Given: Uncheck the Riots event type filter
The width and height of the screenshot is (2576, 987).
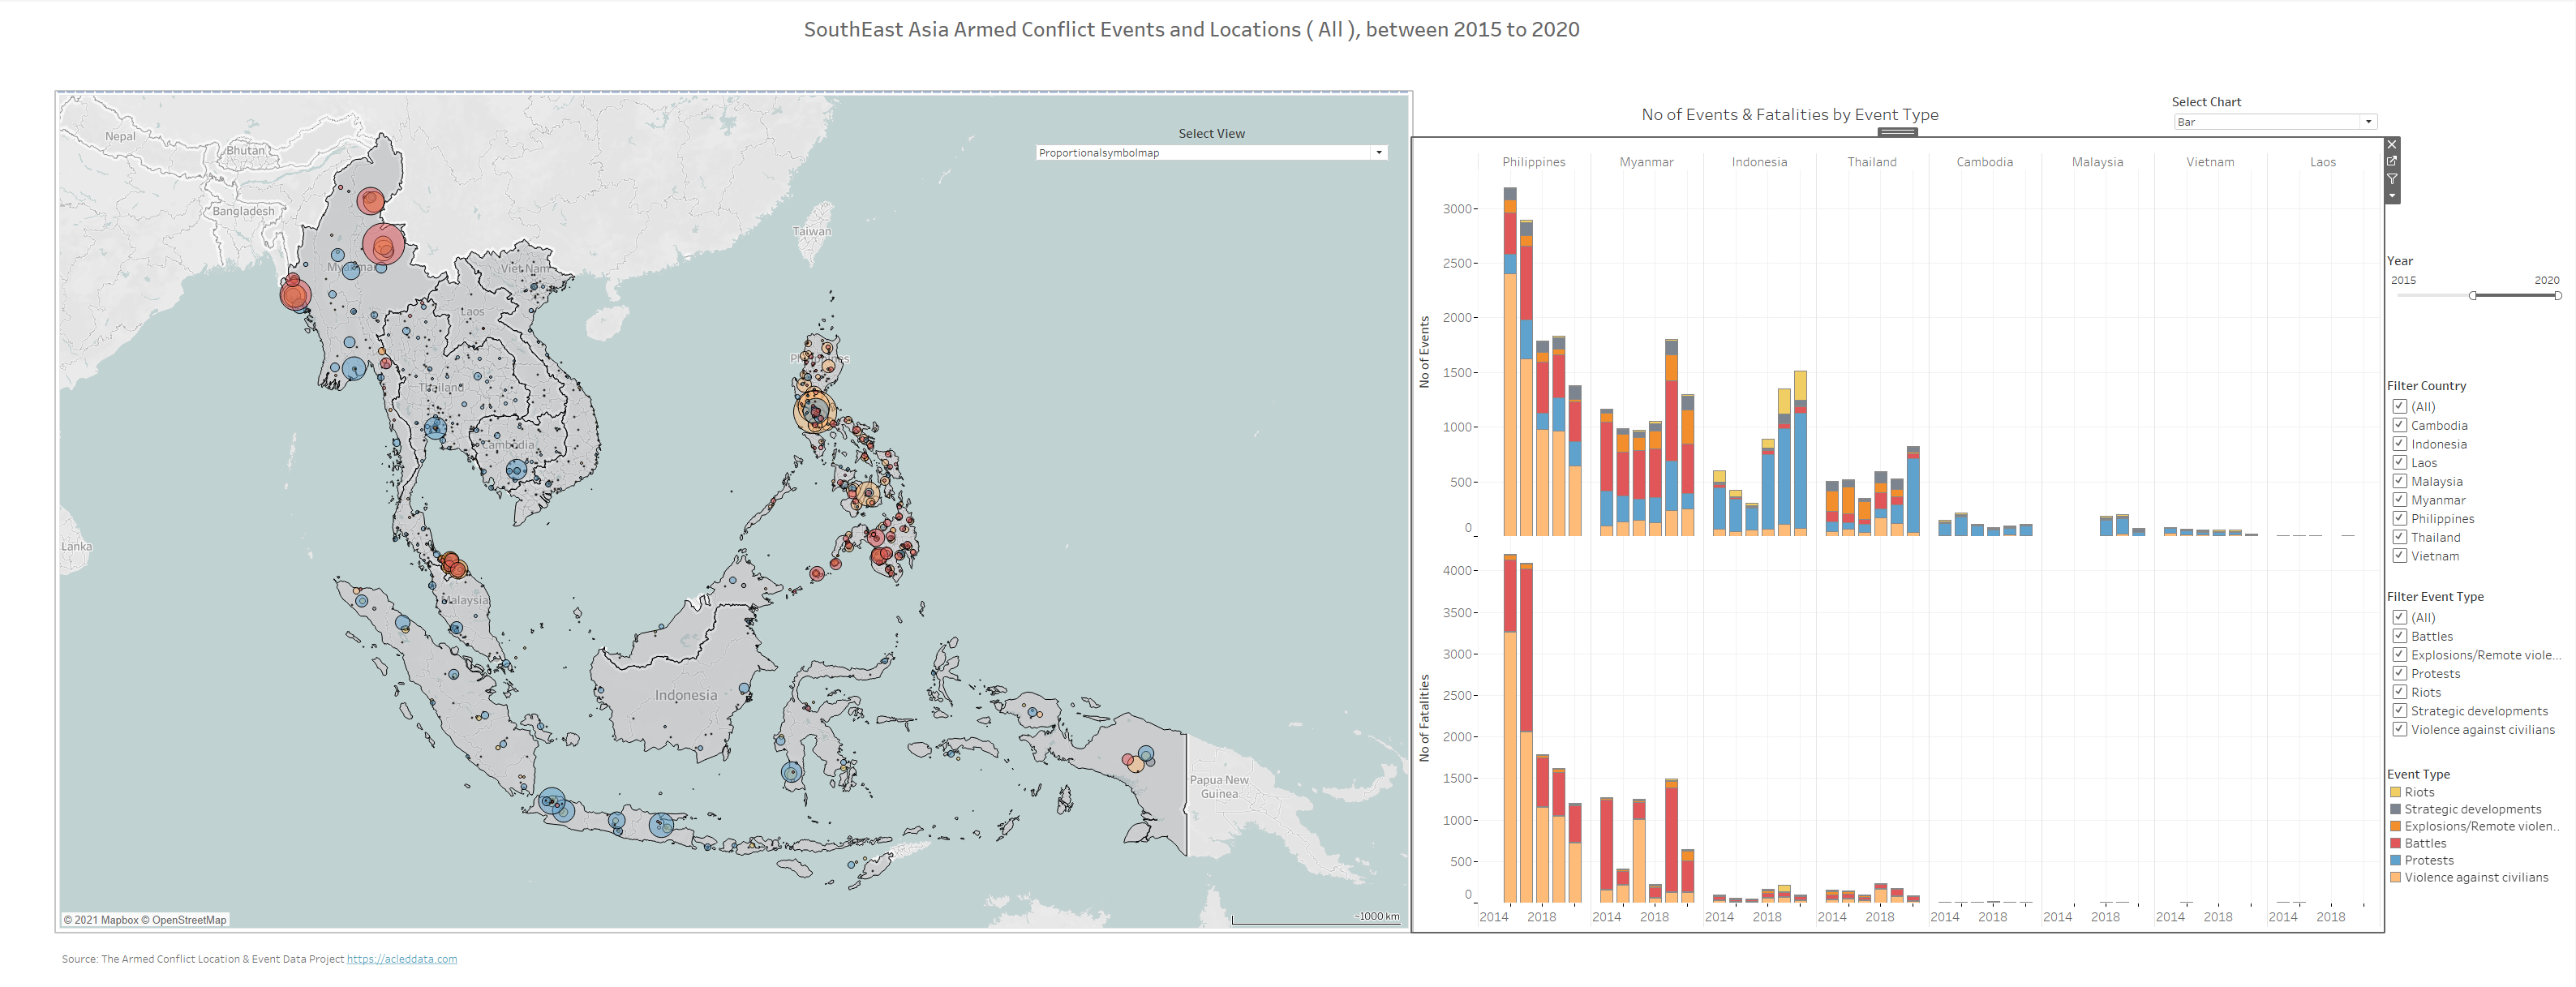Looking at the screenshot, I should tap(2399, 692).
